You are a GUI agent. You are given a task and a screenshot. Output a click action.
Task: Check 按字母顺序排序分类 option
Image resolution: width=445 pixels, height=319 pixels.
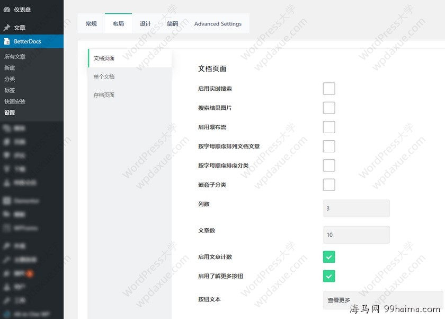point(329,166)
